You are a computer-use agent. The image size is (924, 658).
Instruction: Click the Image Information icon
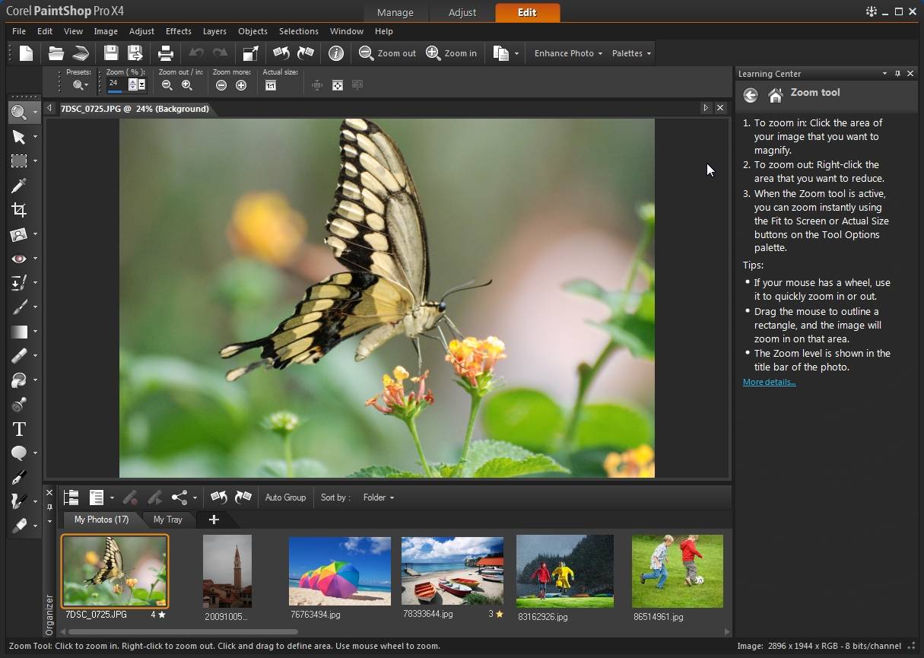[x=335, y=53]
